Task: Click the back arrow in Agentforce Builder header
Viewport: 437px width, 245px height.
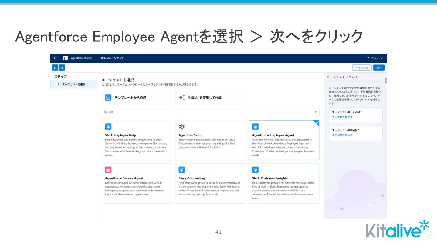Action: click(55, 58)
